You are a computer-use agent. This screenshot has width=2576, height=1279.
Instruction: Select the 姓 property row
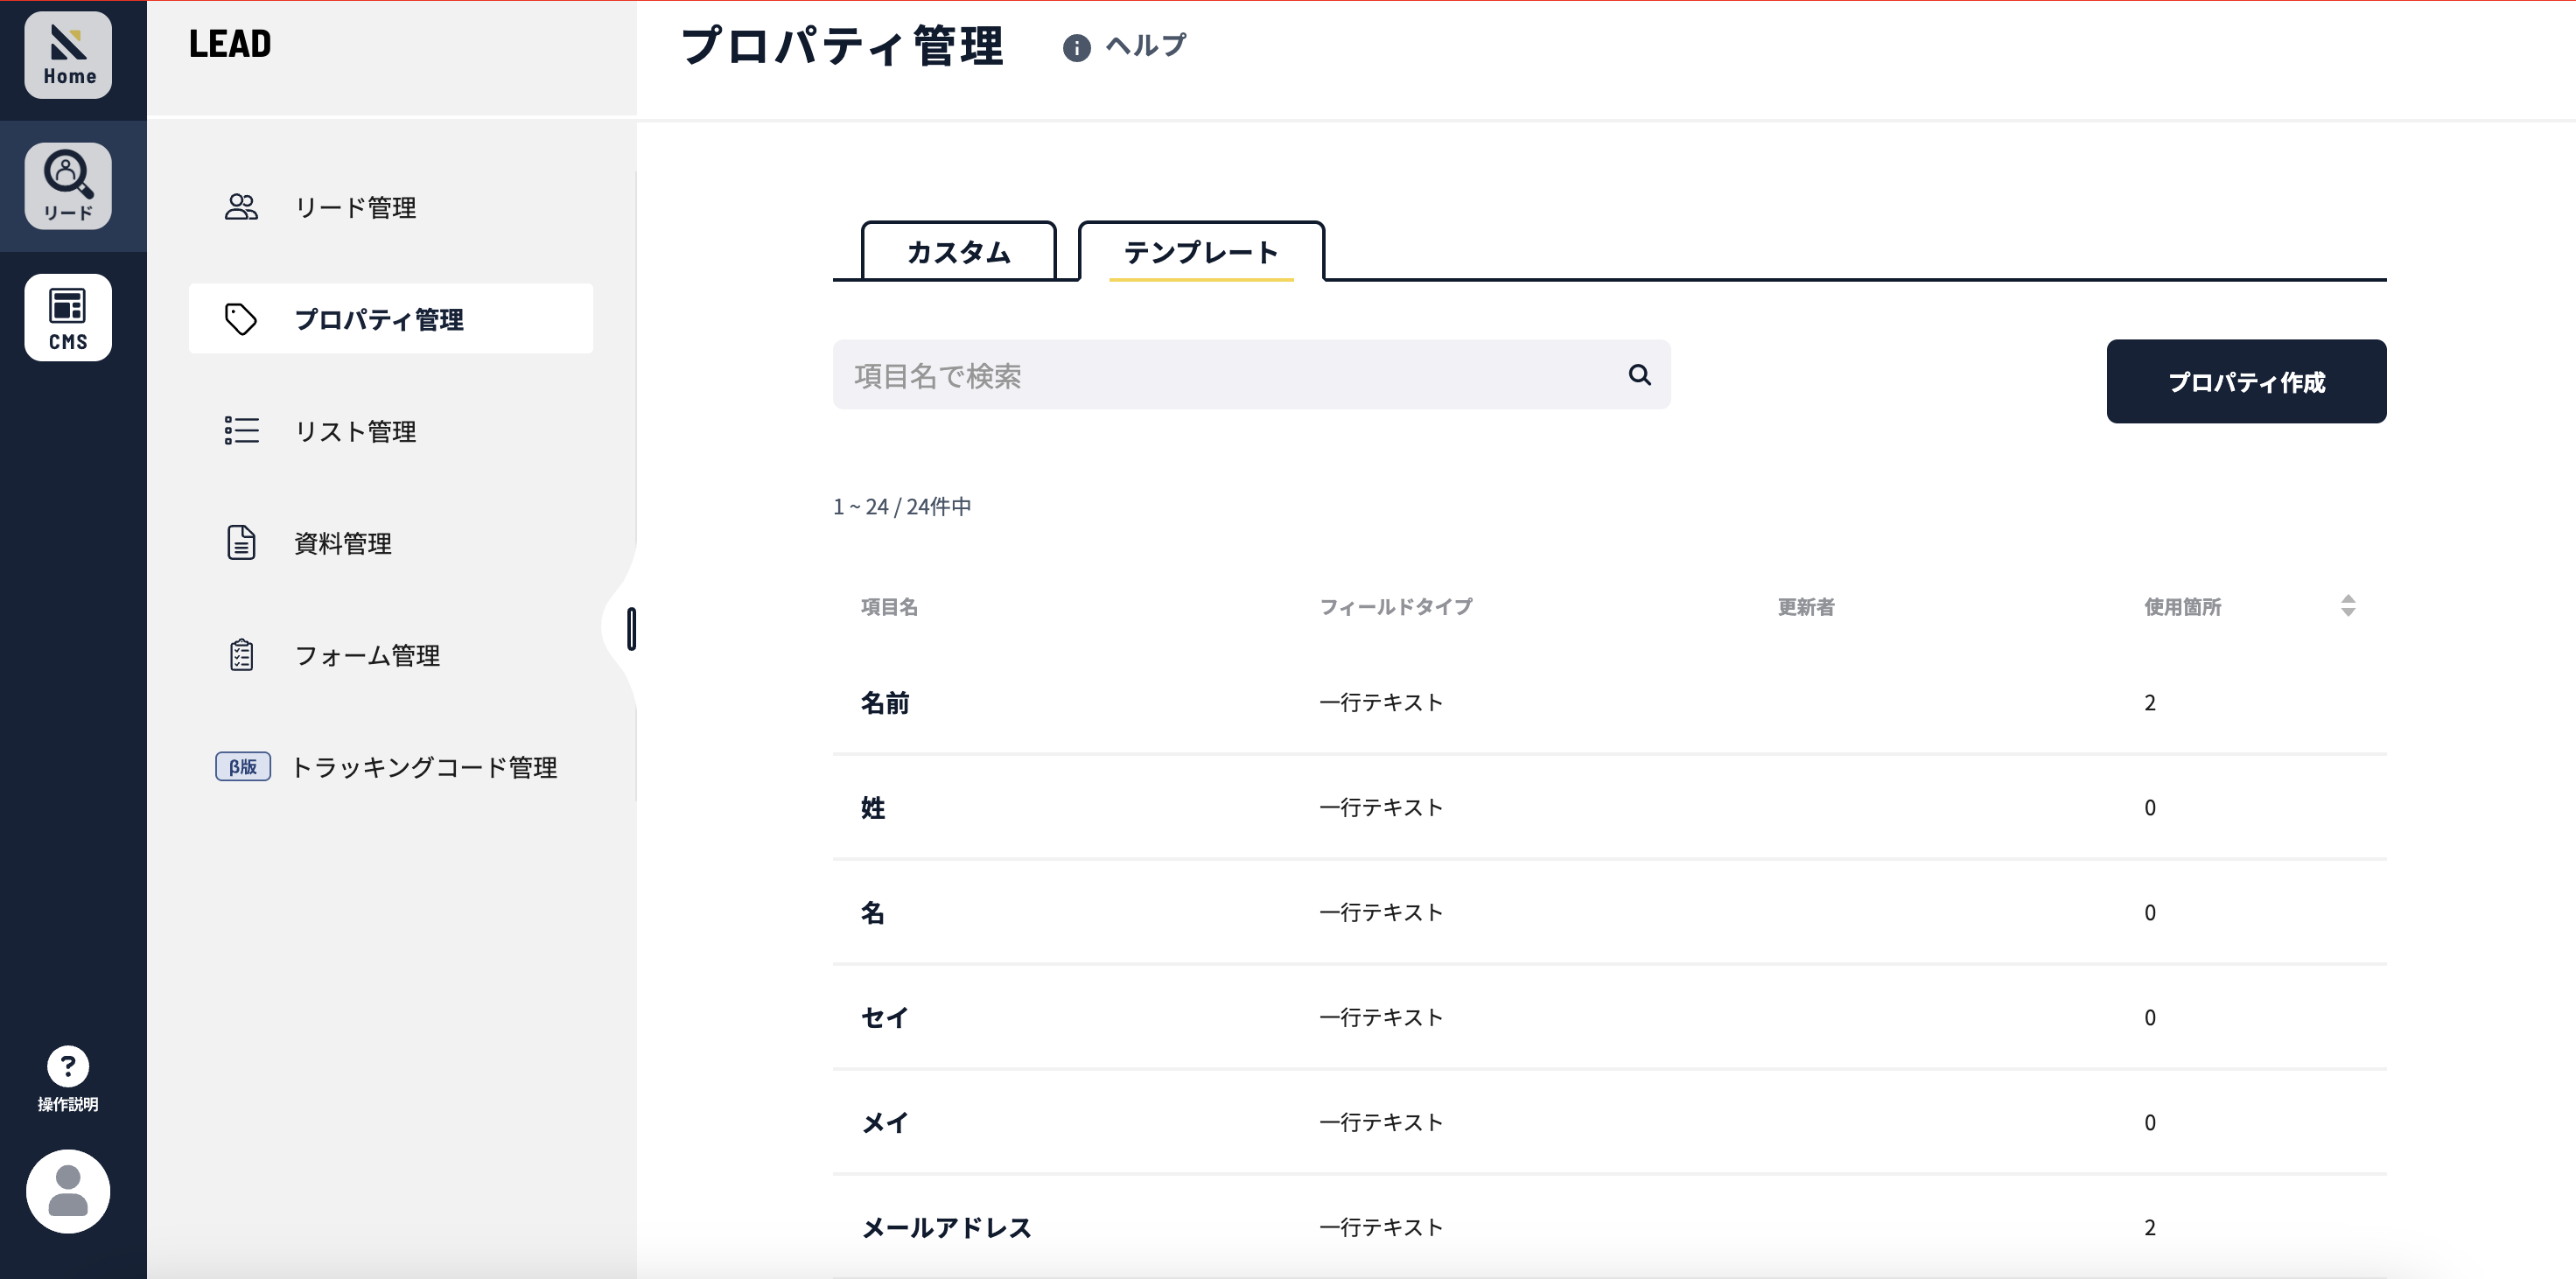1609,807
